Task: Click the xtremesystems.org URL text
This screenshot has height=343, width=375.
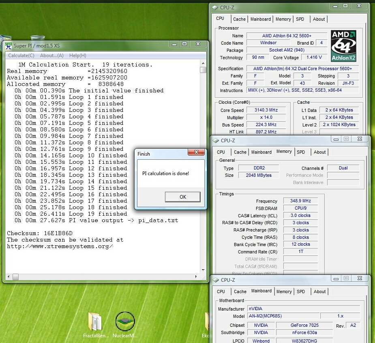Action: [60, 247]
